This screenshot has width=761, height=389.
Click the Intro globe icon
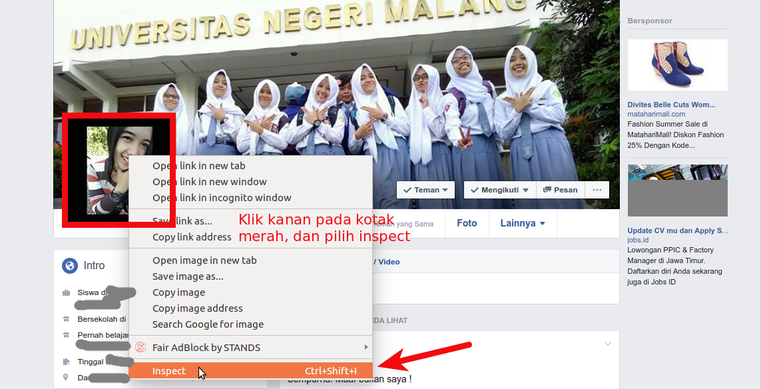[x=70, y=266]
